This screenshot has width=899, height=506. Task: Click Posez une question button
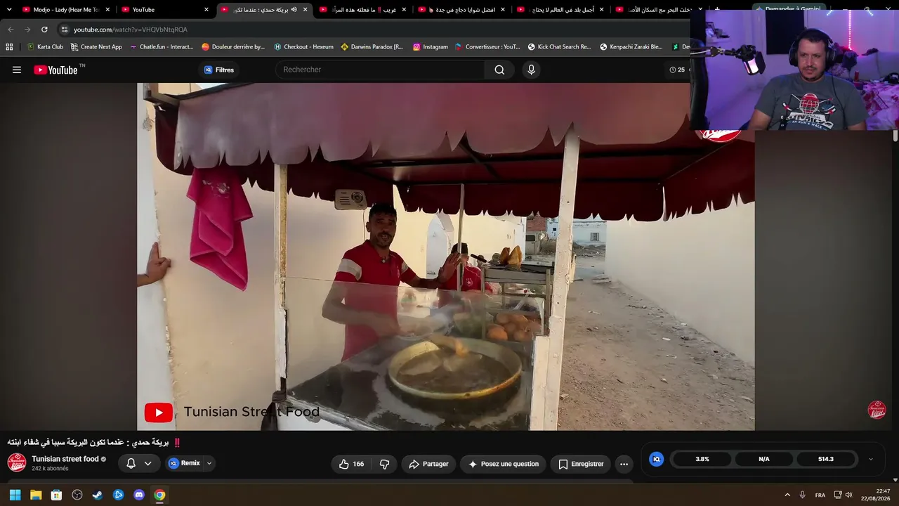click(x=504, y=464)
